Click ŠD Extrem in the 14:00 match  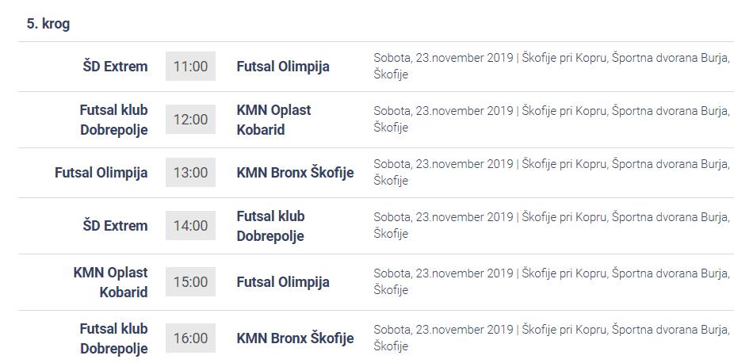pos(115,225)
